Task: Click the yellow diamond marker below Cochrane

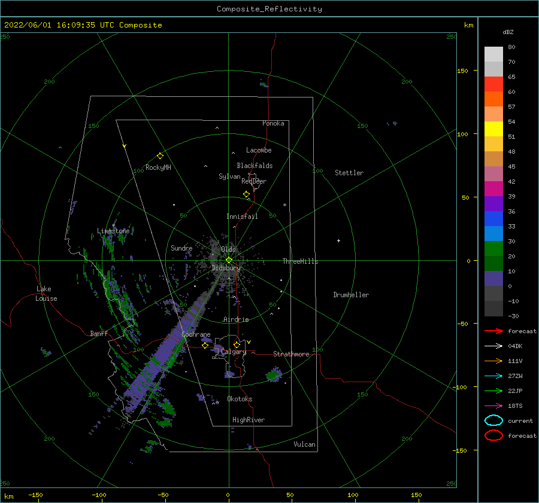Action: point(205,346)
